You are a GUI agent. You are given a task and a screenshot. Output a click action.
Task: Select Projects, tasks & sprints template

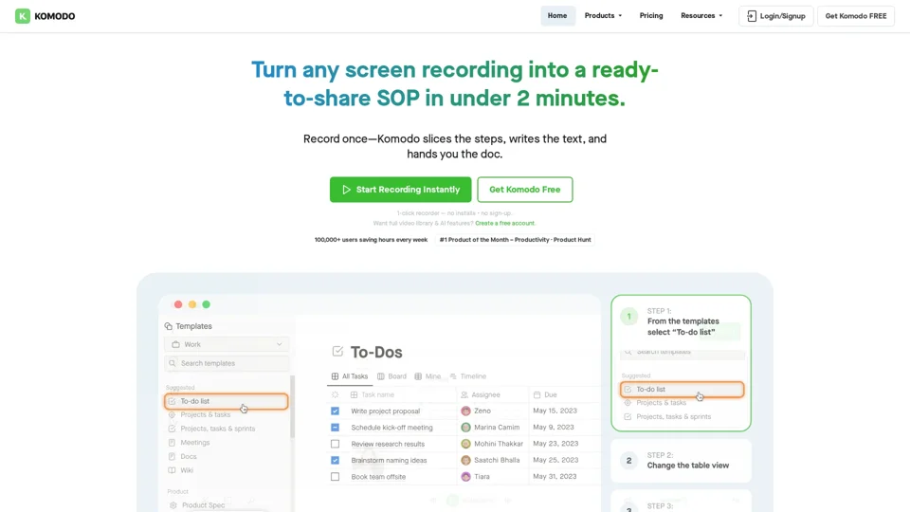click(218, 429)
